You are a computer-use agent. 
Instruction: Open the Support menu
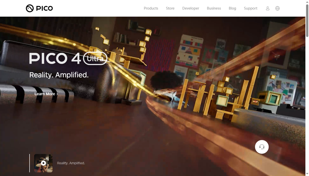click(x=251, y=8)
